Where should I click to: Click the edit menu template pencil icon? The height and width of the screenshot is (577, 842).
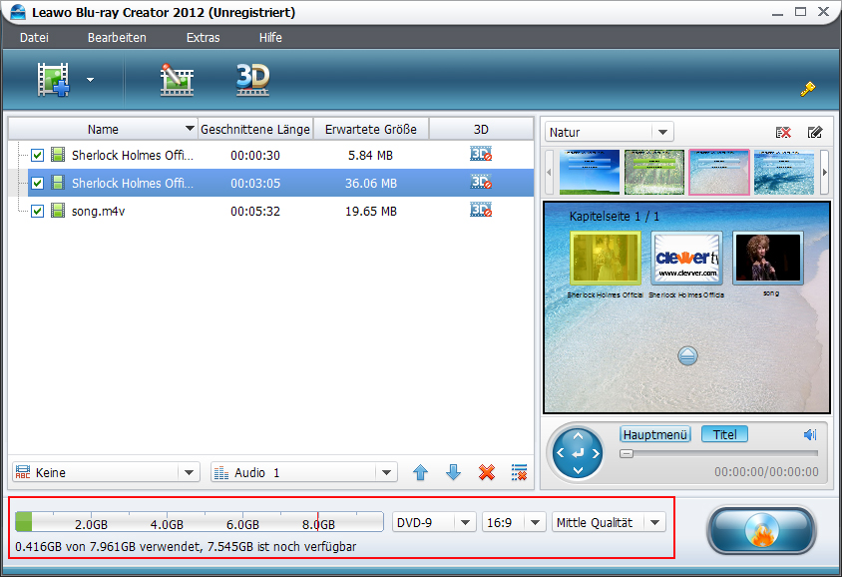click(x=815, y=132)
